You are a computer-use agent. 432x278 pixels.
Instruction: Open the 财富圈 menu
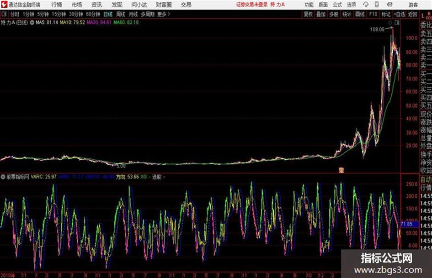click(164, 5)
